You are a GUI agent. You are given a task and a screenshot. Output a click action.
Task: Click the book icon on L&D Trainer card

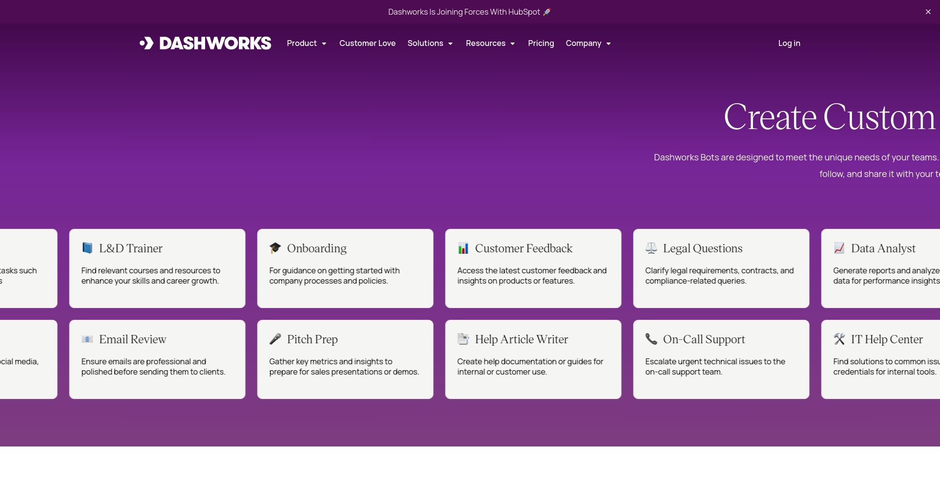[x=87, y=248]
